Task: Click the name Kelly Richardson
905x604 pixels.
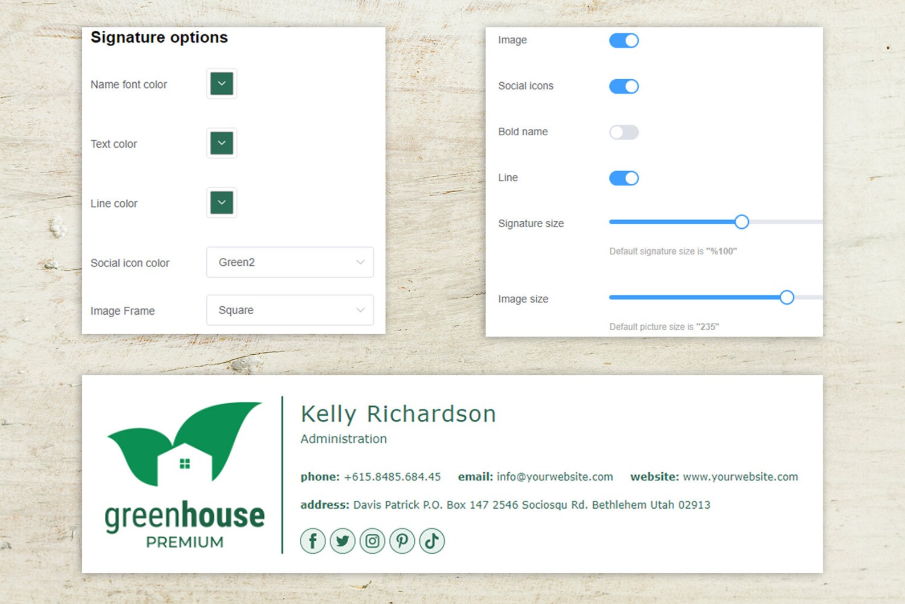Action: pos(398,414)
